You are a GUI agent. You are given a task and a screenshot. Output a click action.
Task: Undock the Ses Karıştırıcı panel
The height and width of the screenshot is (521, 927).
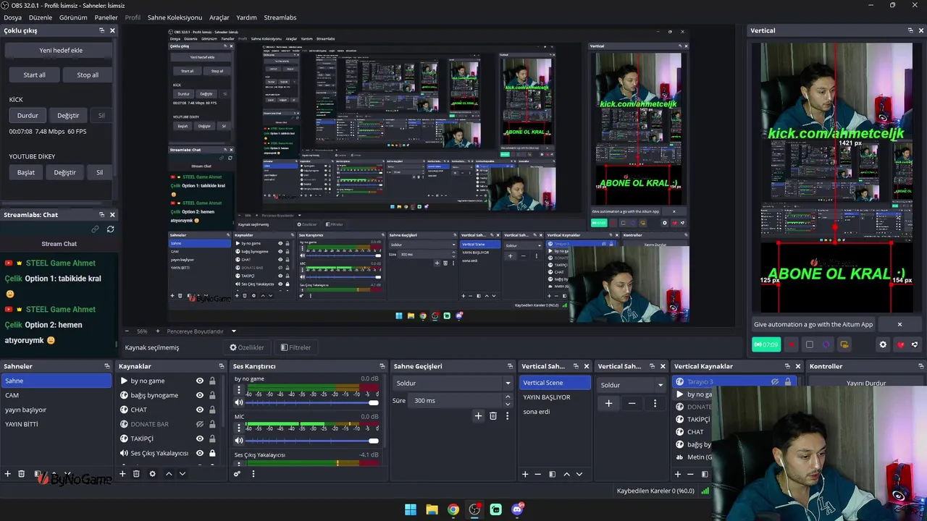click(382, 366)
